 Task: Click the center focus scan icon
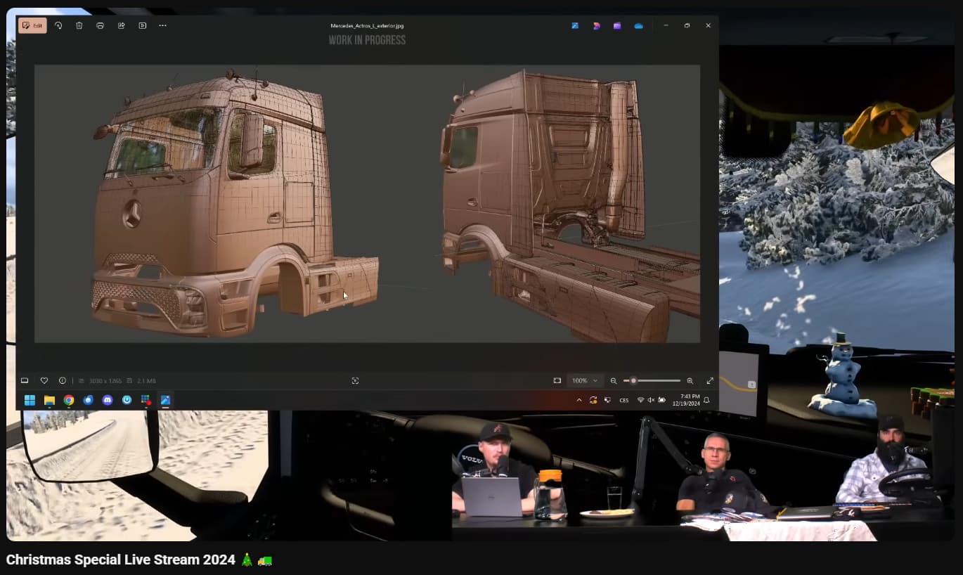tap(355, 380)
